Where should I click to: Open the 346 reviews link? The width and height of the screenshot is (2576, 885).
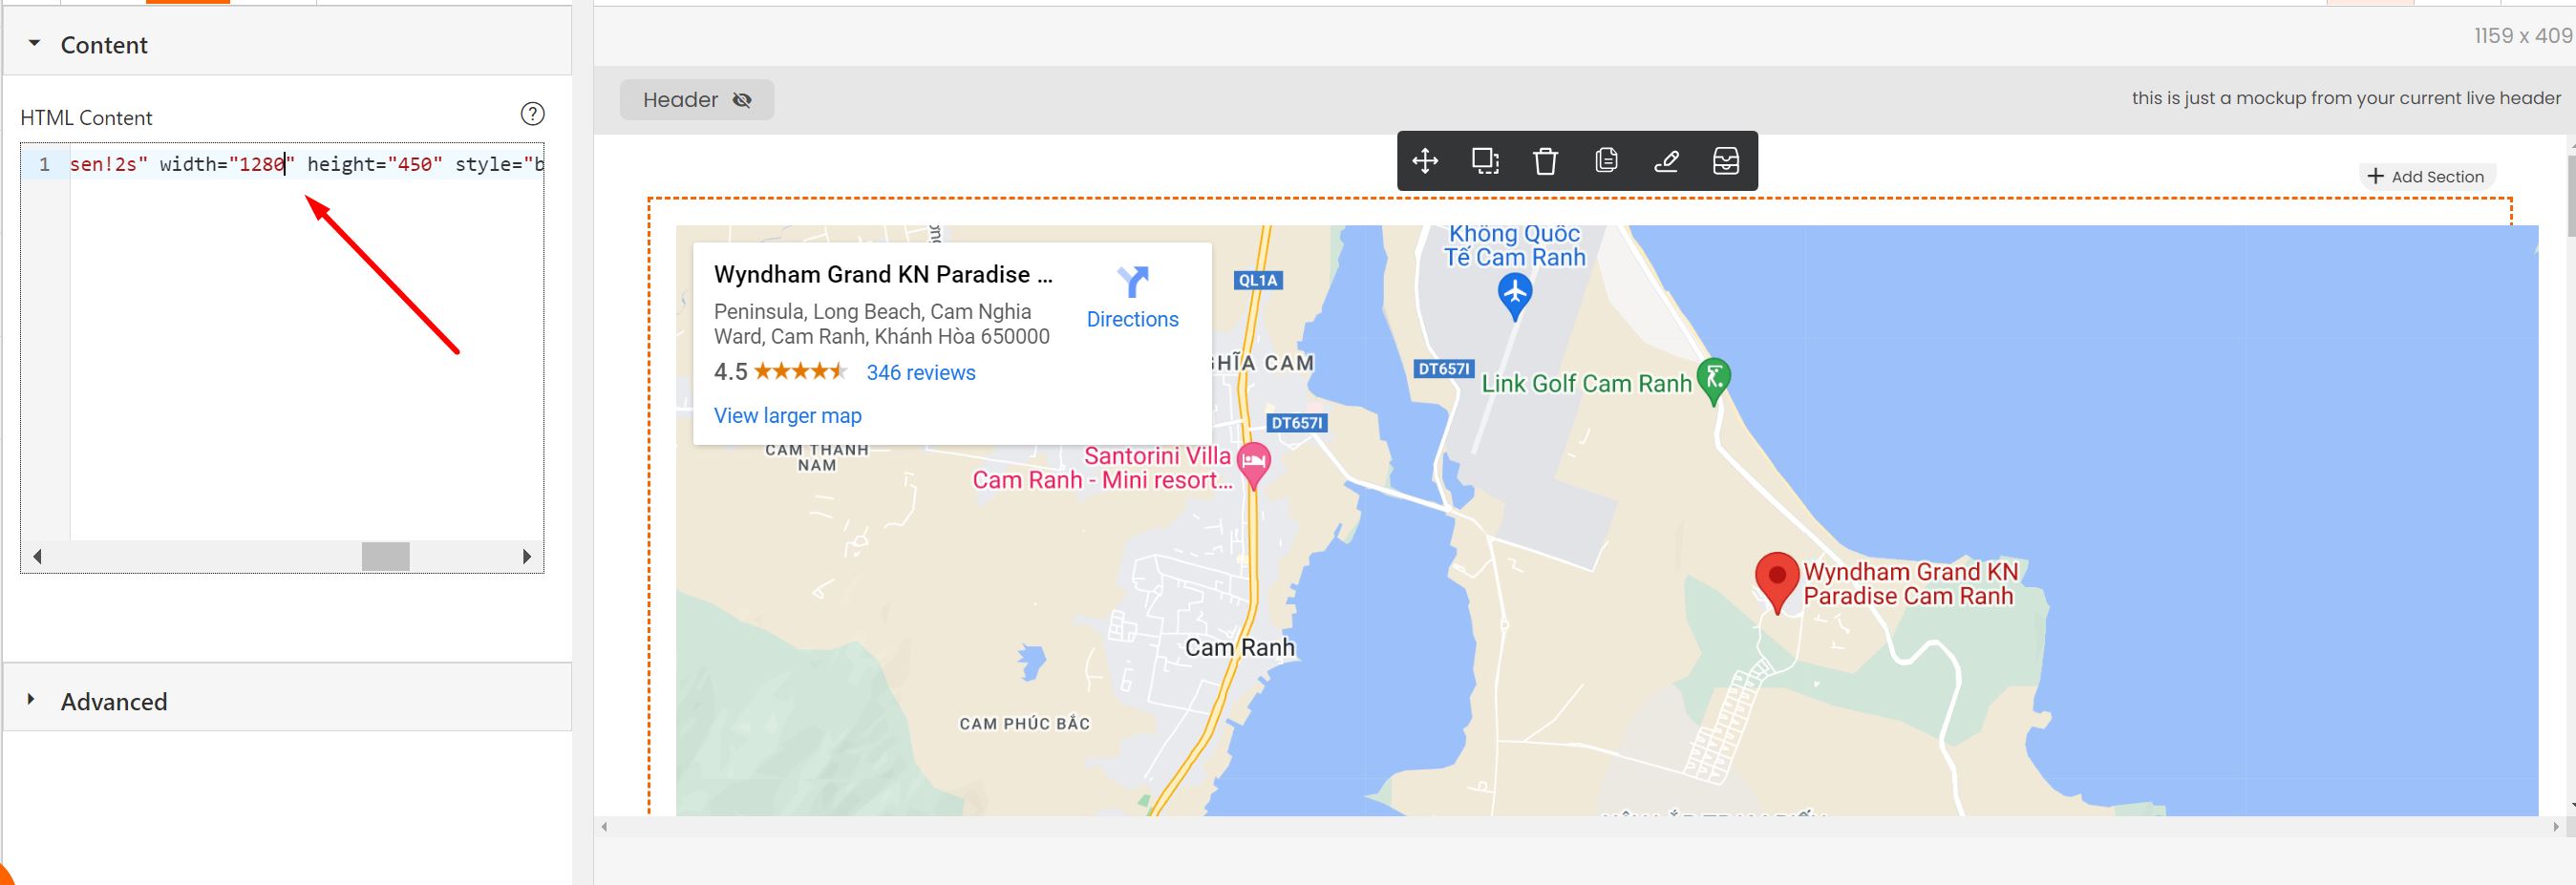[x=921, y=373]
